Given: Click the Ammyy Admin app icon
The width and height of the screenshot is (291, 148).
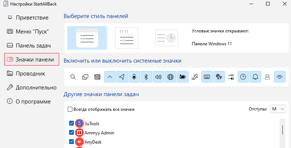Looking at the screenshot, I should (79, 133).
